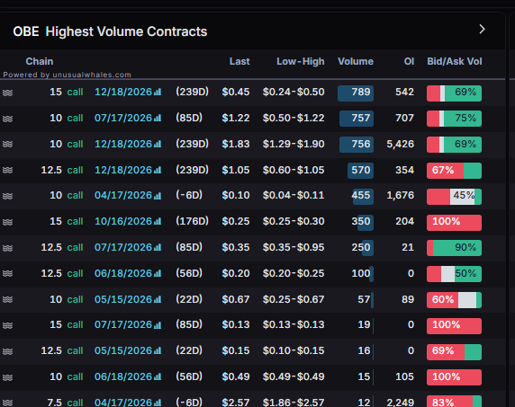
Task: Click wave icon for 10 call 06/18/2026 row
Action: click(7, 377)
